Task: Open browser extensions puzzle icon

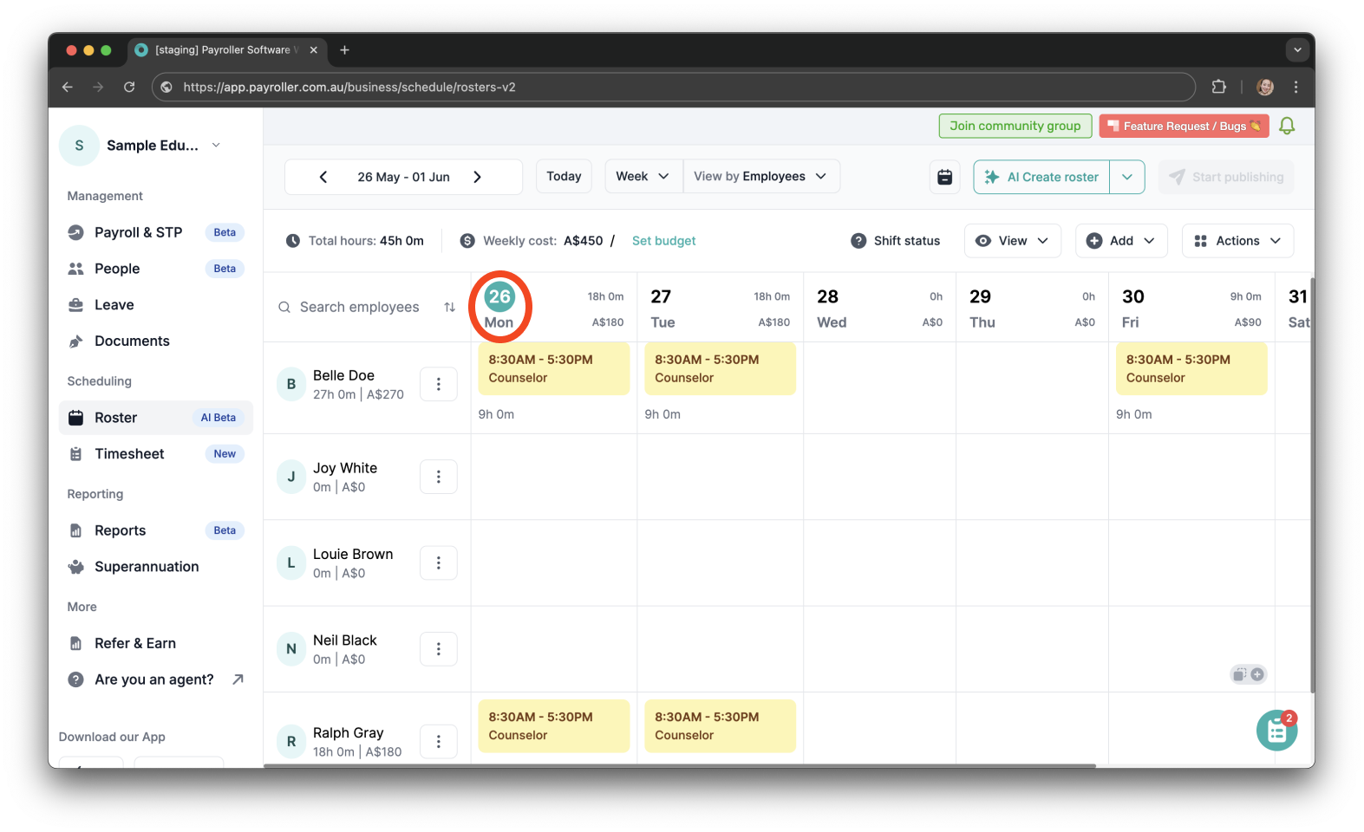Action: tap(1218, 87)
